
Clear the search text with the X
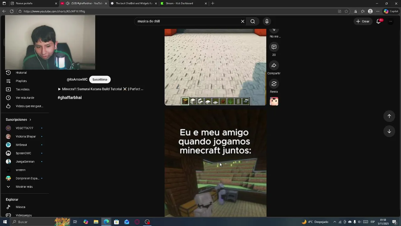pyautogui.click(x=242, y=21)
